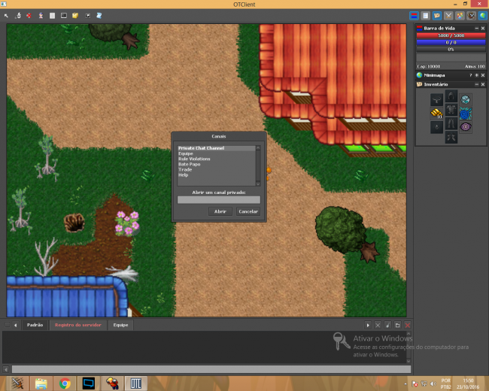Collapse the Inventário panel
This screenshot has width=489, height=391.
(476, 84)
